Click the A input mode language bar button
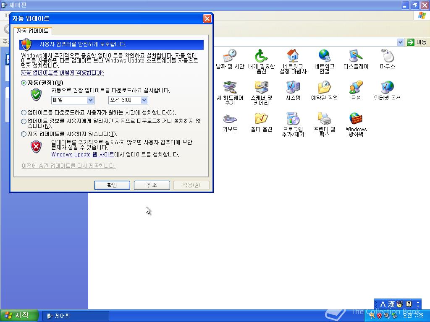Screen dimensions: 430x322 coord(383,304)
